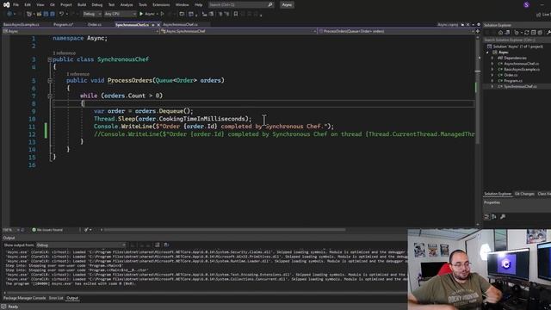Screen dimensions: 551x310
Task: Open the Git menu
Action: tap(53, 5)
